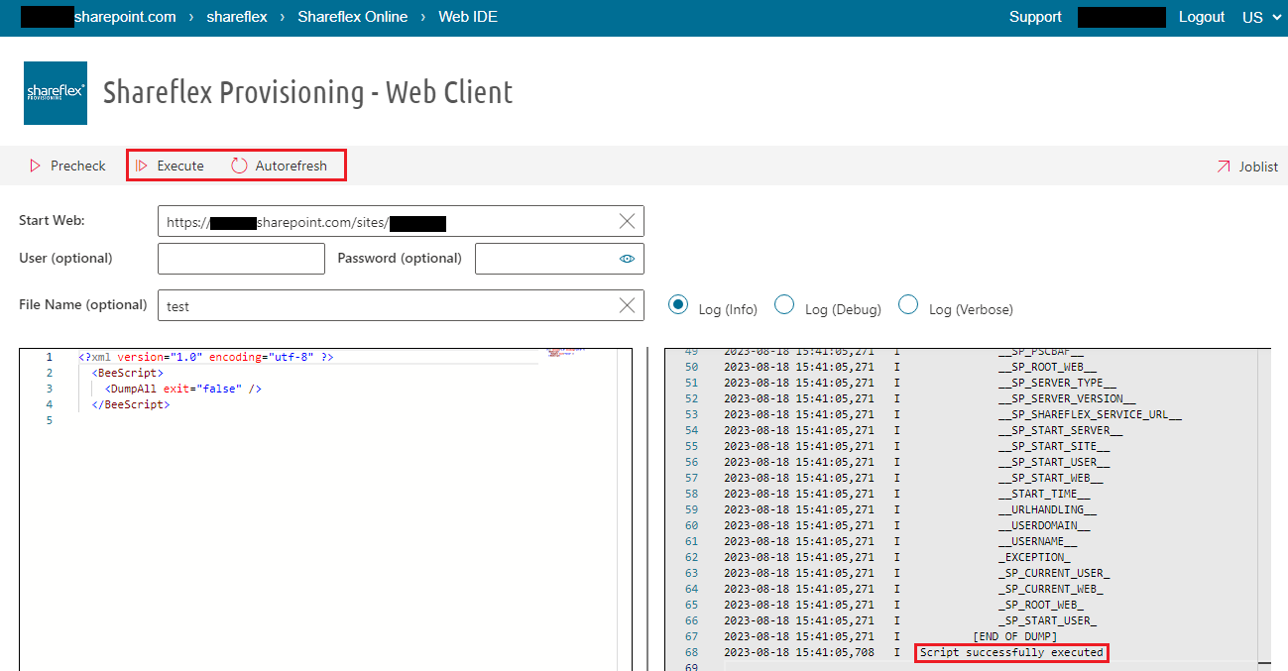Viewport: 1288px width, 671px height.
Task: Select the __USERNAME__ log entry
Action: (x=1037, y=541)
